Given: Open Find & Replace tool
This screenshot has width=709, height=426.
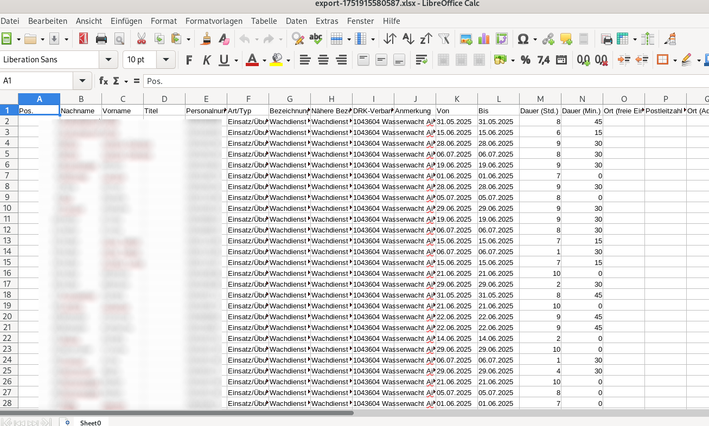Looking at the screenshot, I should coord(297,39).
